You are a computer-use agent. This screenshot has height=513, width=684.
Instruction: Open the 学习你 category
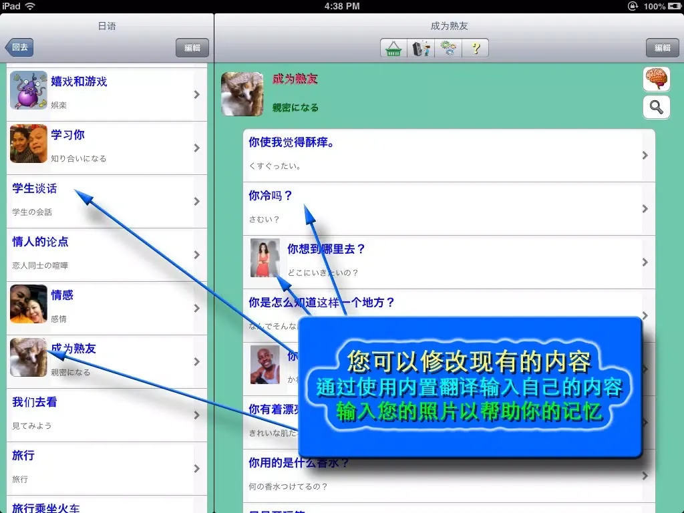pos(107,148)
